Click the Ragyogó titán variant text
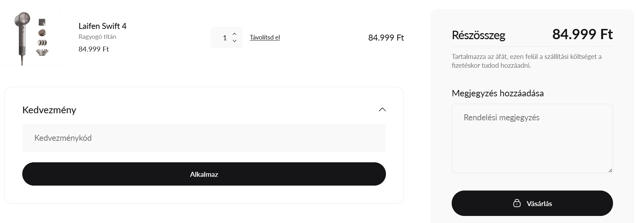The height and width of the screenshot is (223, 636). coord(97,37)
